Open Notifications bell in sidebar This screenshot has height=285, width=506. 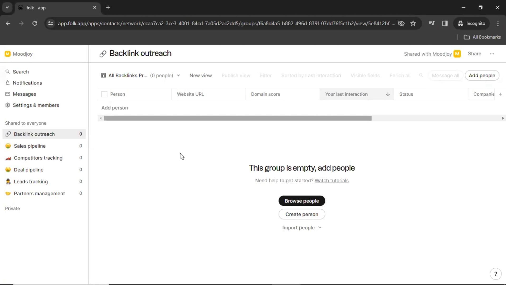8,83
